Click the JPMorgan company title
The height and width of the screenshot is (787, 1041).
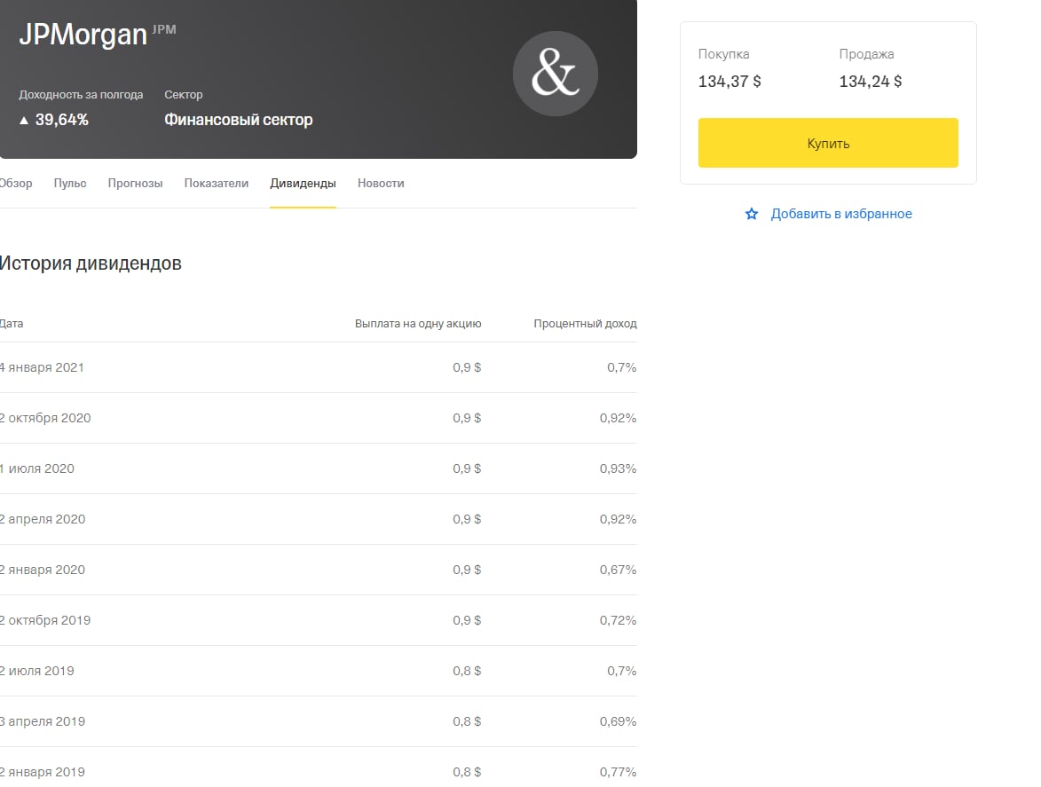click(x=83, y=35)
